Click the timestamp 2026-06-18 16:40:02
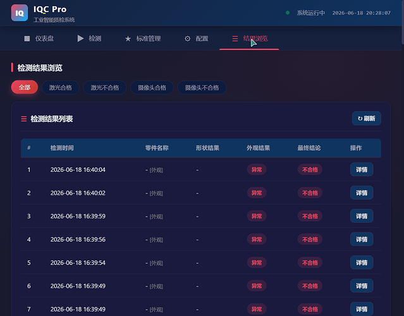This screenshot has height=316, width=404. (x=78, y=193)
